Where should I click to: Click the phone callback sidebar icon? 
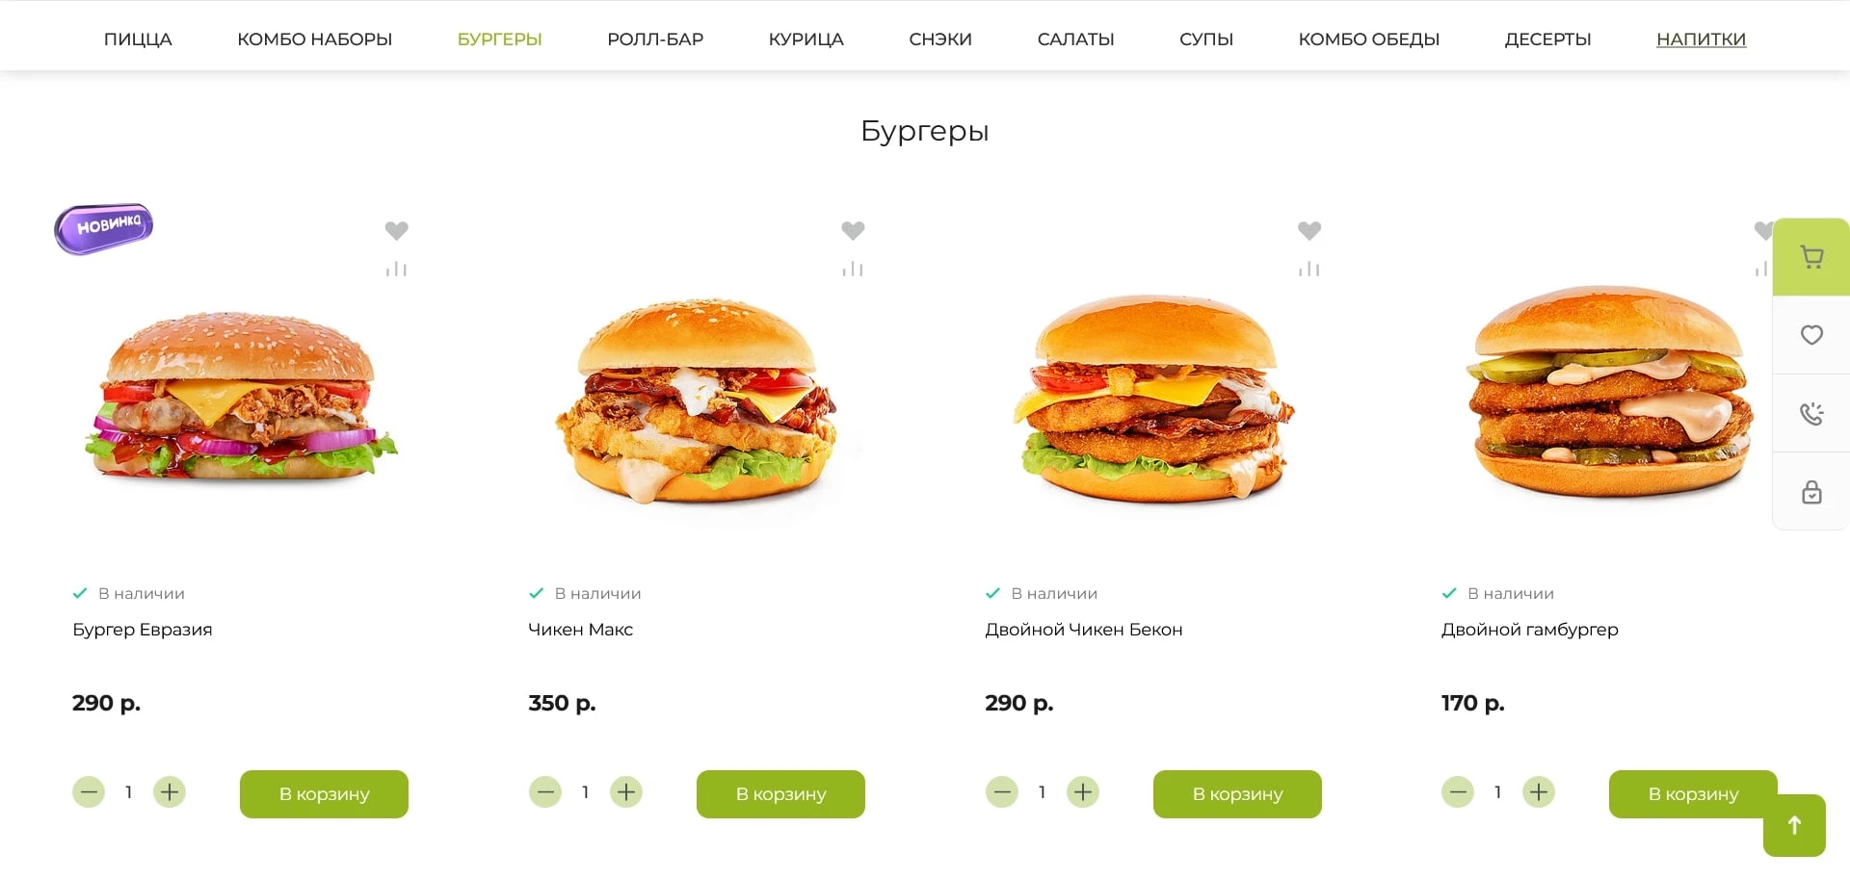click(1811, 413)
